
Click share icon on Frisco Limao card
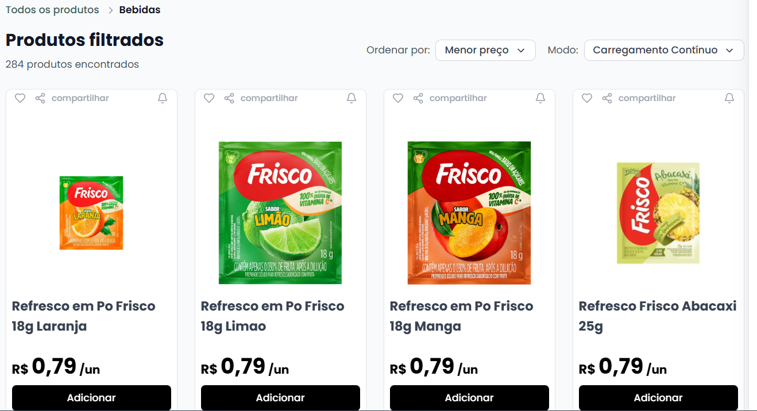tap(229, 98)
